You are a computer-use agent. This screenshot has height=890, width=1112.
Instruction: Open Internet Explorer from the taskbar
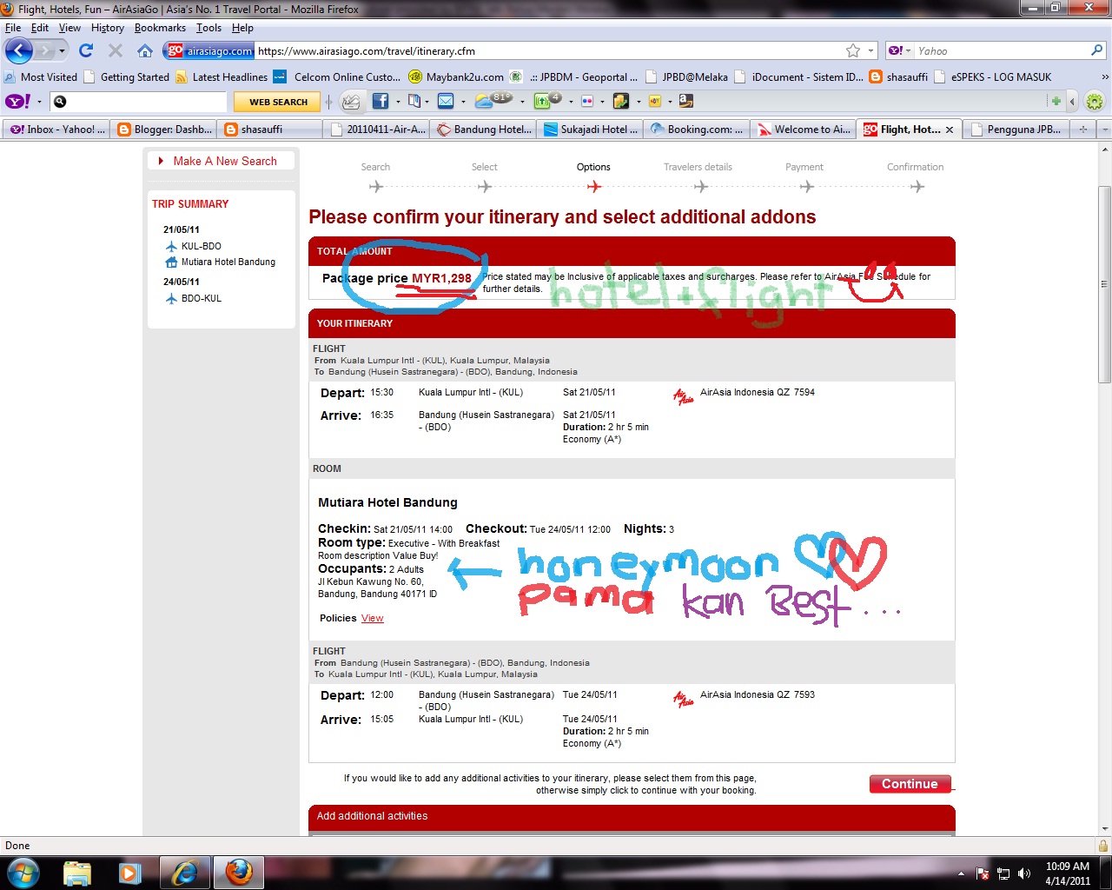click(185, 873)
